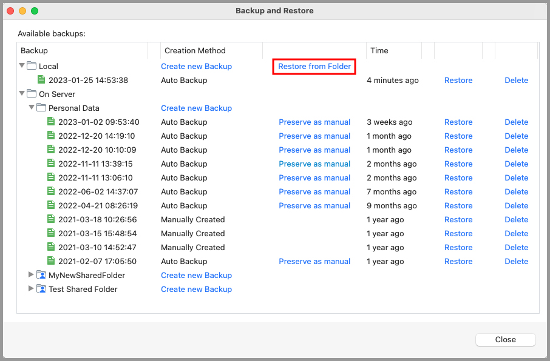The image size is (550, 361).
Task: Click the backup icon for 2021-03-18 10:26:56
Action: (x=51, y=219)
